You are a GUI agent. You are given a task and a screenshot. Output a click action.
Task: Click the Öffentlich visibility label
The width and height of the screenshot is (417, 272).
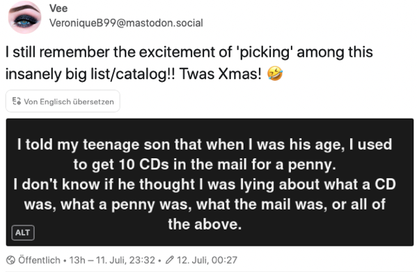39,260
